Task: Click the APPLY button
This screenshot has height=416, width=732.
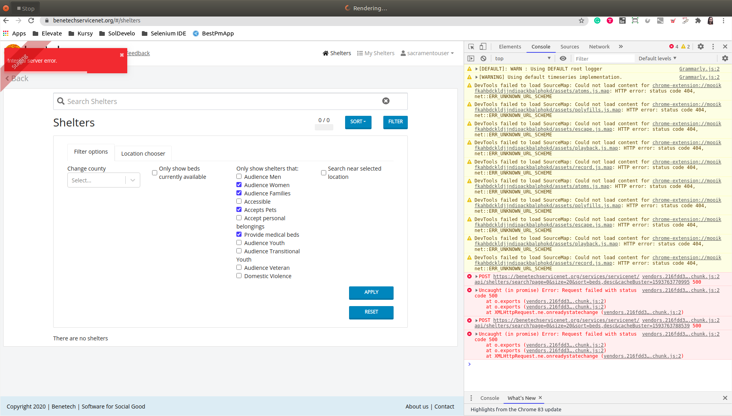Action: click(x=371, y=293)
